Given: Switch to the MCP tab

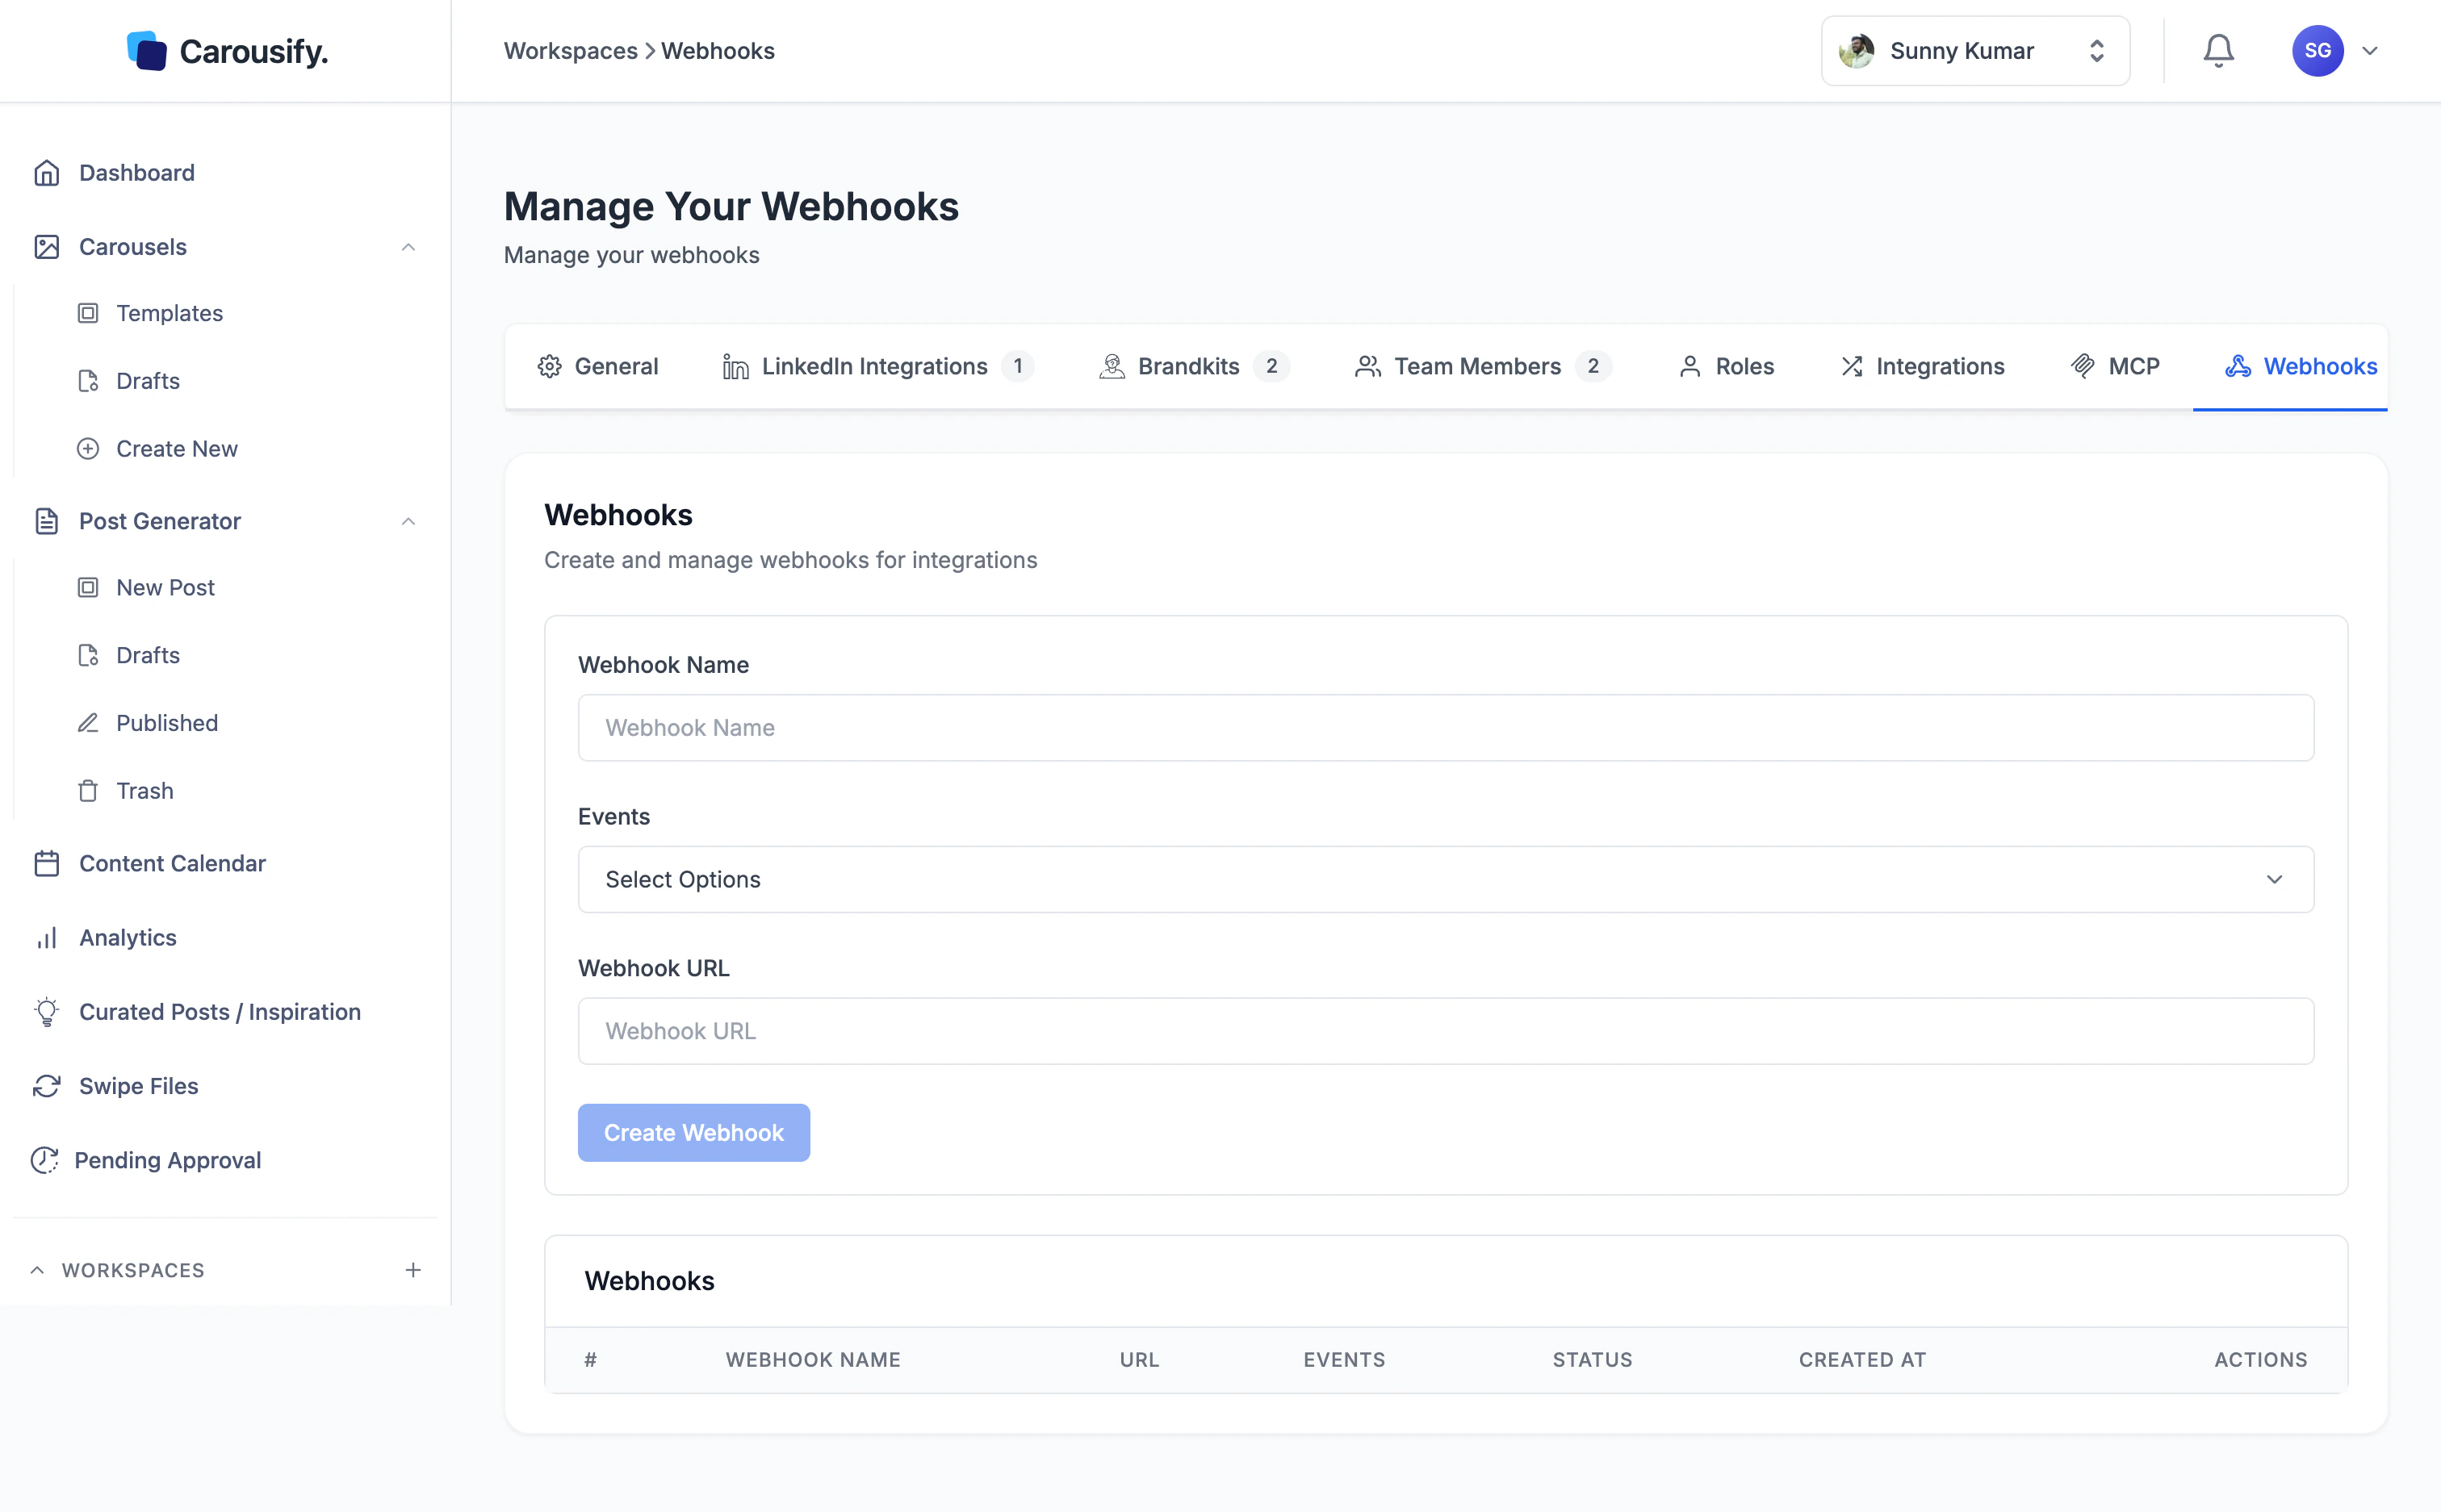Looking at the screenshot, I should pos(2115,367).
